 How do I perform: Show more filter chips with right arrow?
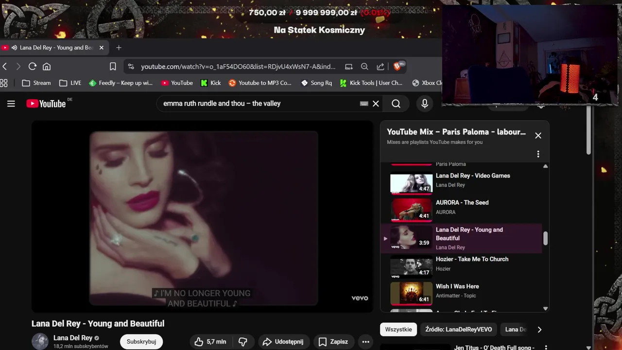point(539,330)
